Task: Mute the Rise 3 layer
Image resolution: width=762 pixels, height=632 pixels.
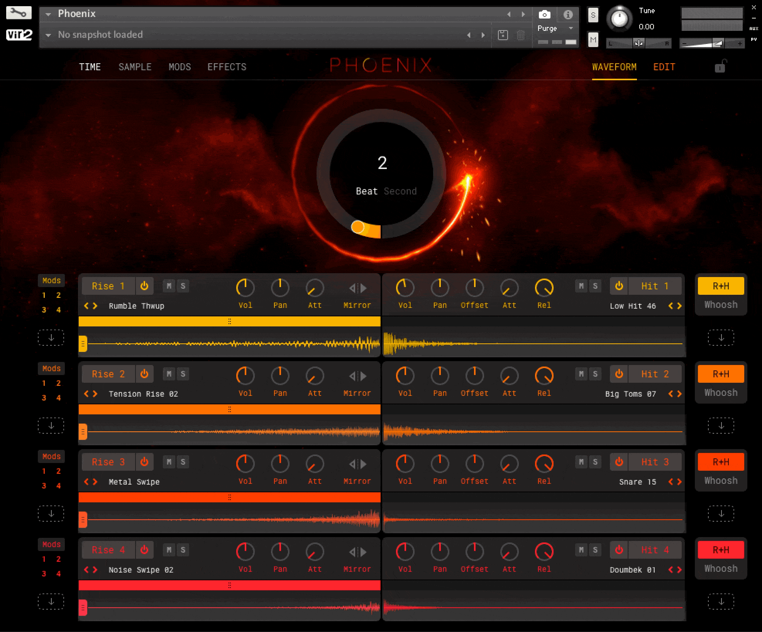Action: pyautogui.click(x=169, y=462)
